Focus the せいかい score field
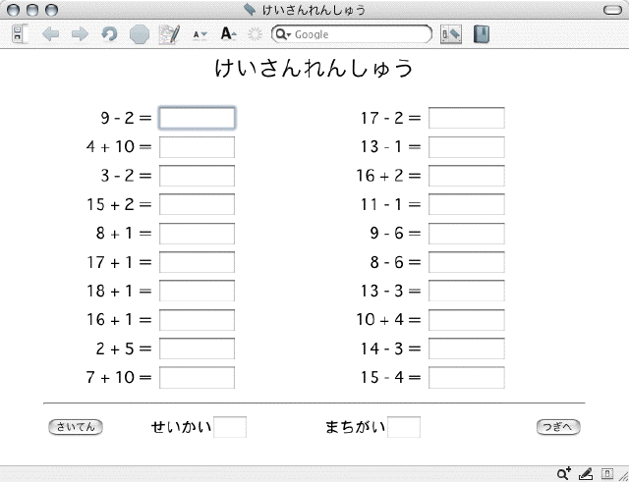The image size is (629, 482). pos(230,427)
